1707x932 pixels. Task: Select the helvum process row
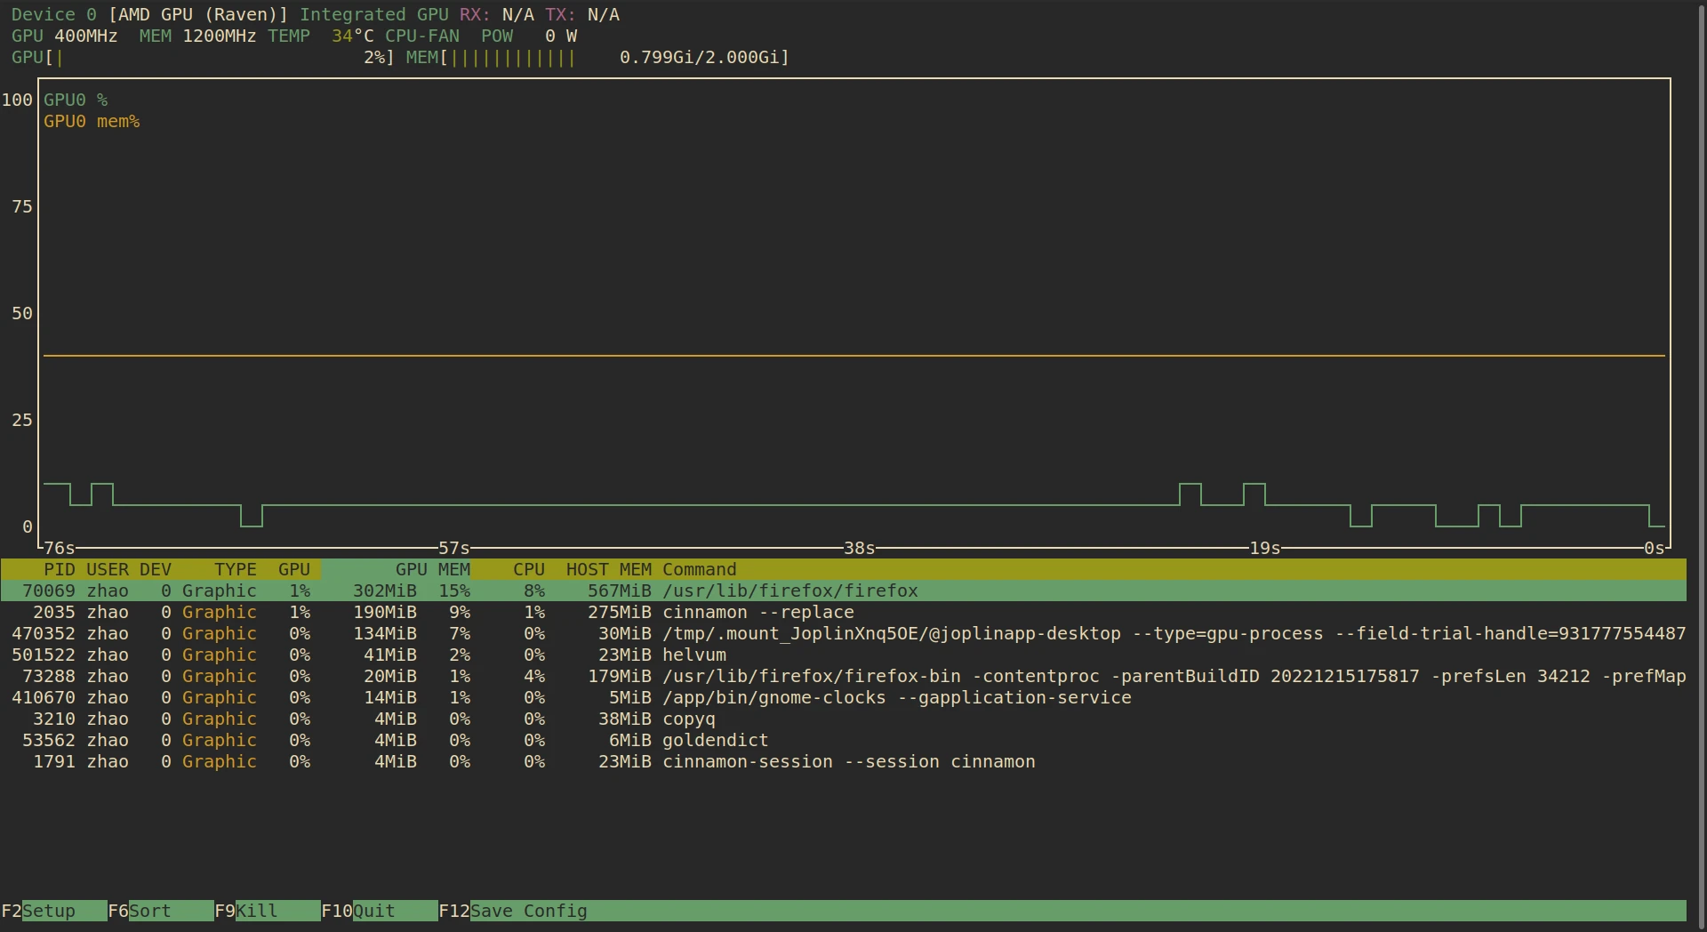click(x=843, y=655)
